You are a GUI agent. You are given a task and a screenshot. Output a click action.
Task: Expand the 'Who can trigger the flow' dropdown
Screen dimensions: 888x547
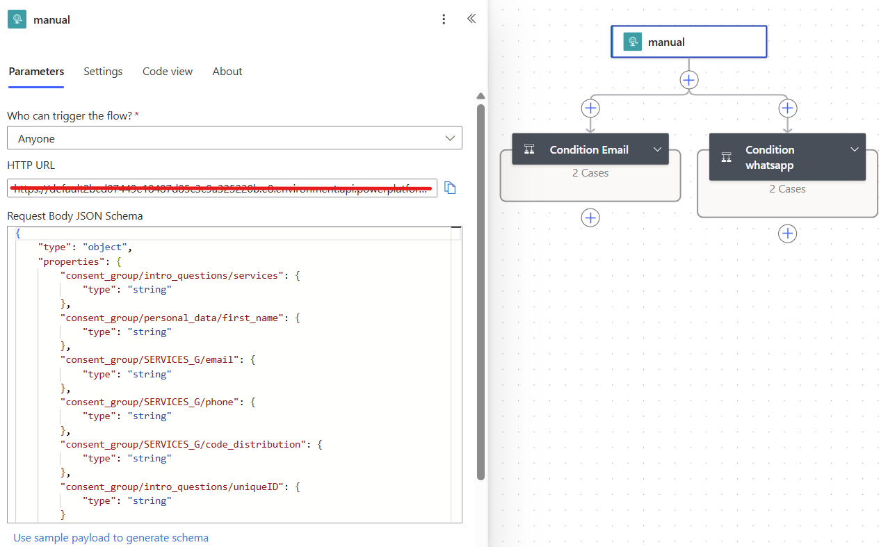point(234,138)
